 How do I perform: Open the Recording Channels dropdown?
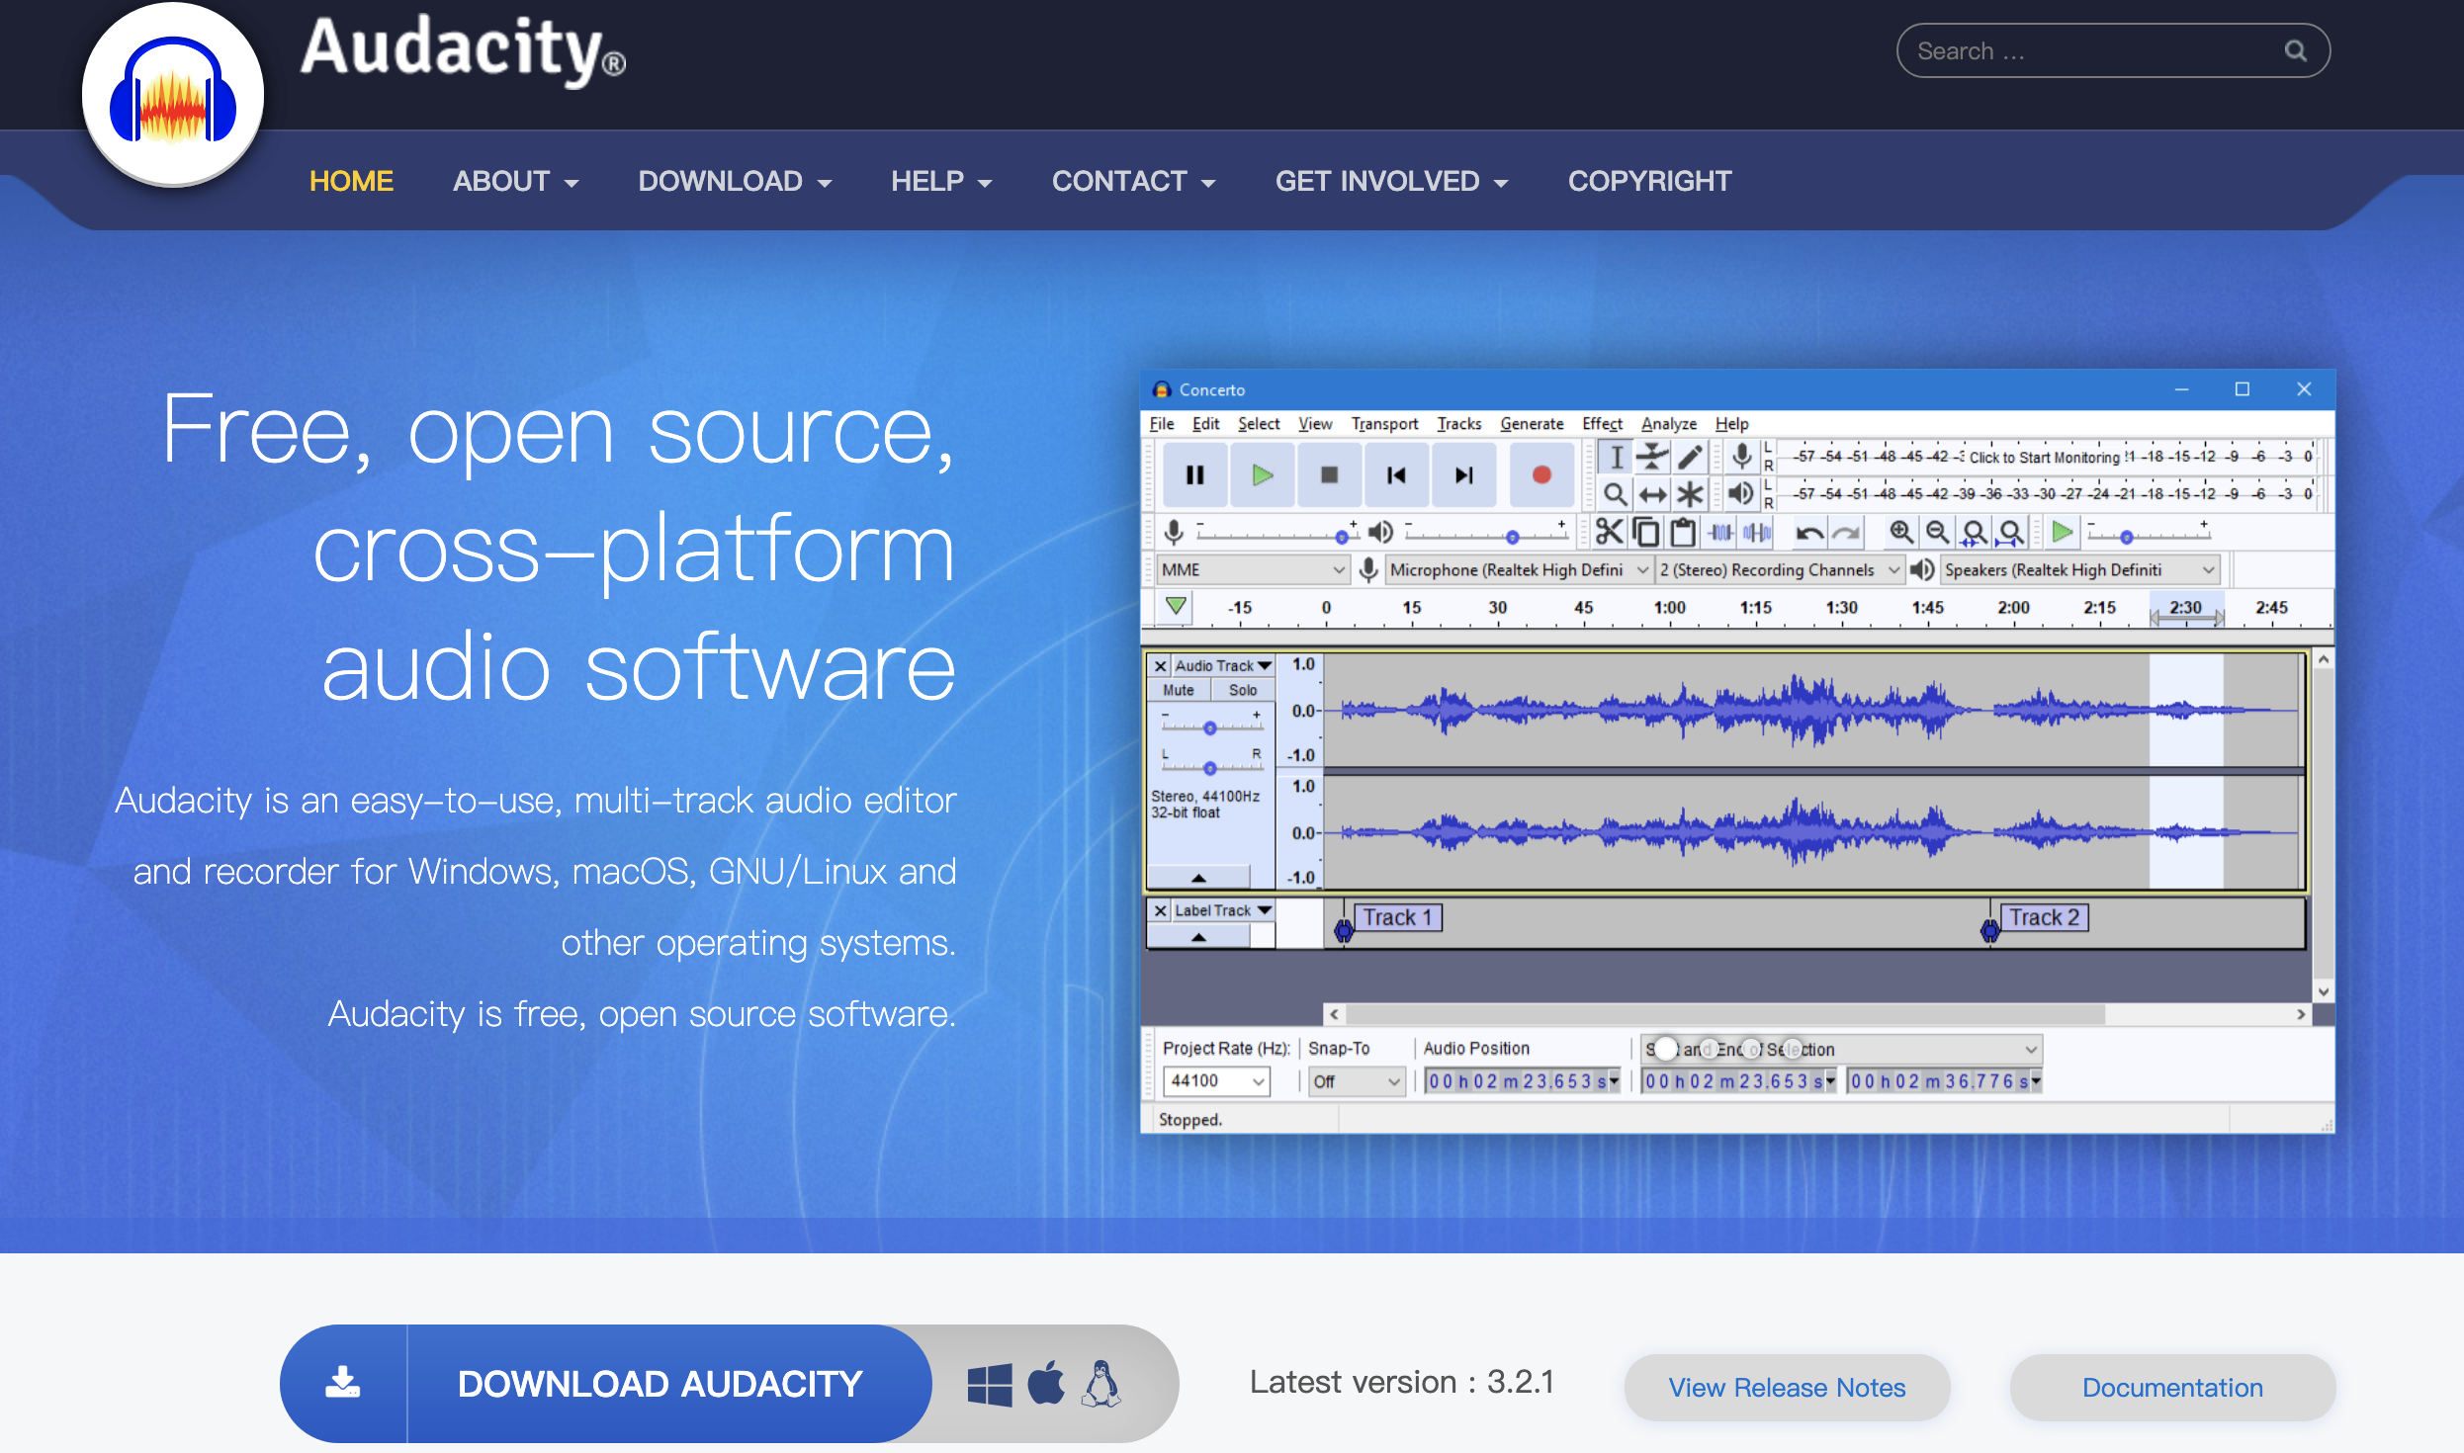tap(1779, 570)
